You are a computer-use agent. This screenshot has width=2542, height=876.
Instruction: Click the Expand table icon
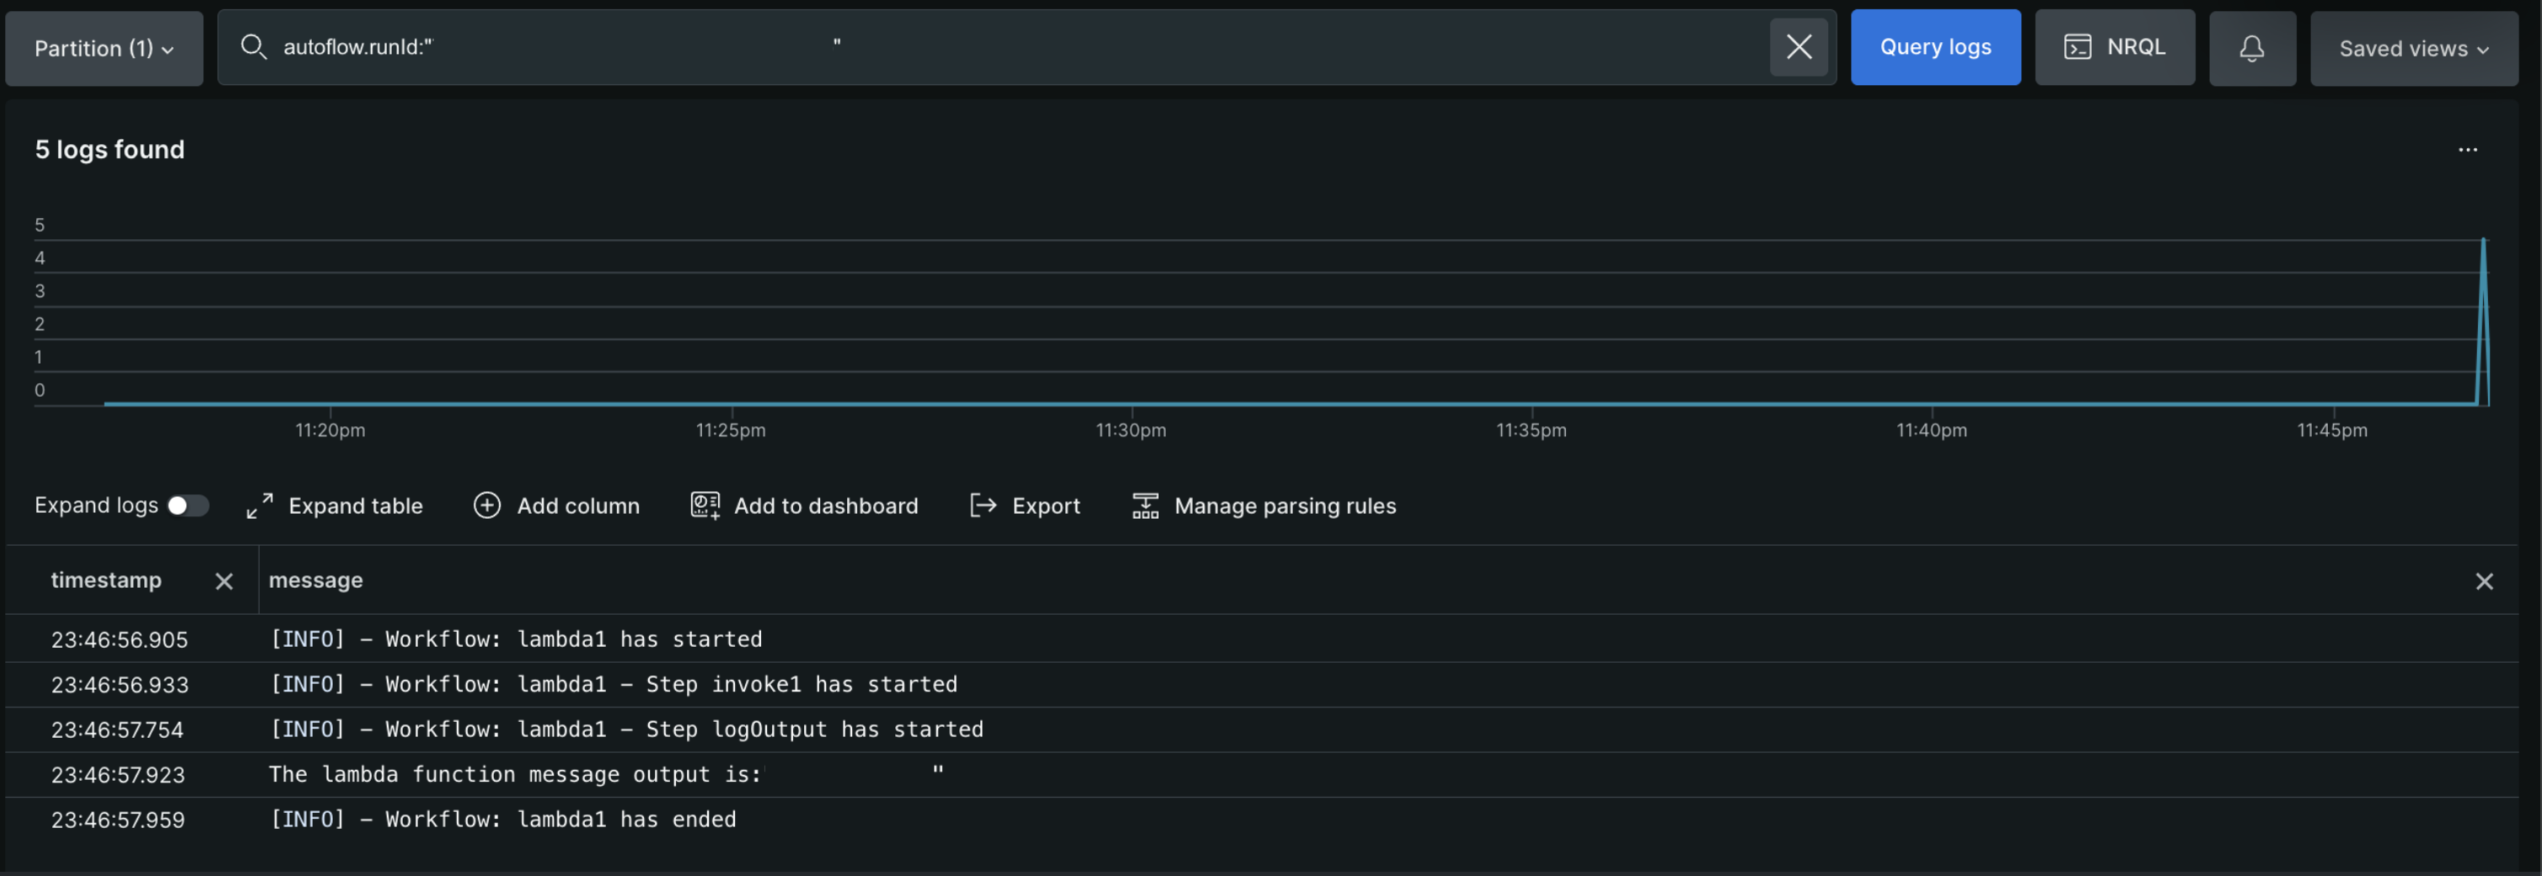point(259,505)
